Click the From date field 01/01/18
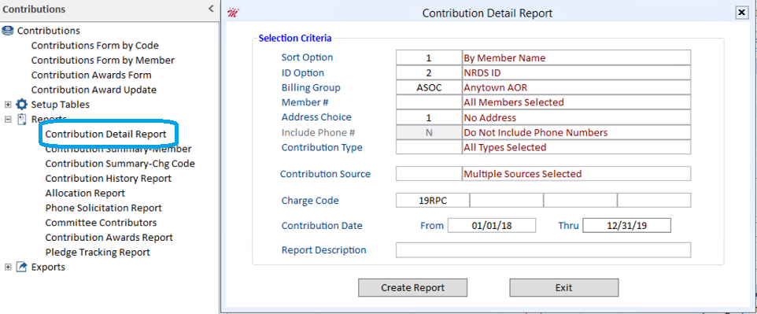The width and height of the screenshot is (757, 314). click(492, 226)
